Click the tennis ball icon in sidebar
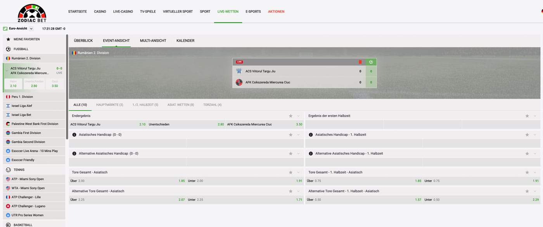The height and width of the screenshot is (227, 543). point(8,170)
